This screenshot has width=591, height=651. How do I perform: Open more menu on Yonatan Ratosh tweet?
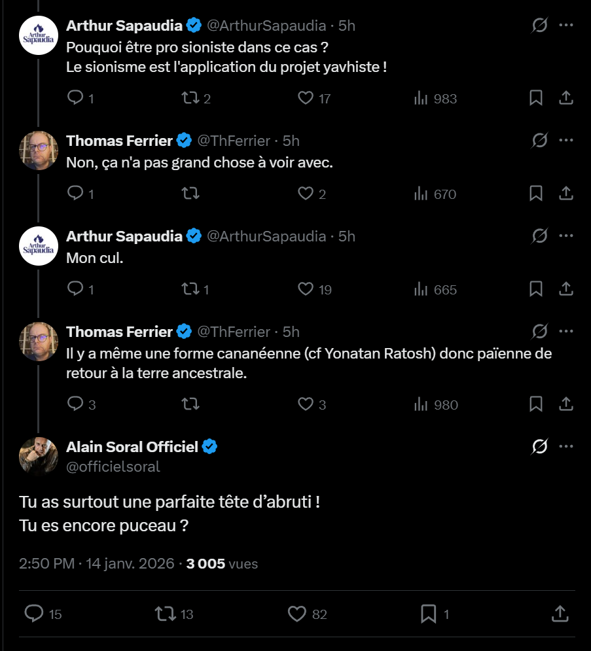pyautogui.click(x=566, y=331)
